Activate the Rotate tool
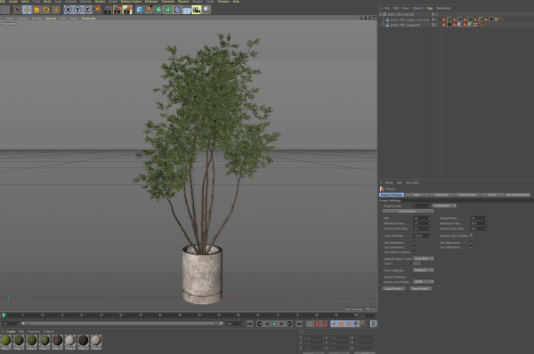The height and width of the screenshot is (354, 534). pyautogui.click(x=46, y=10)
